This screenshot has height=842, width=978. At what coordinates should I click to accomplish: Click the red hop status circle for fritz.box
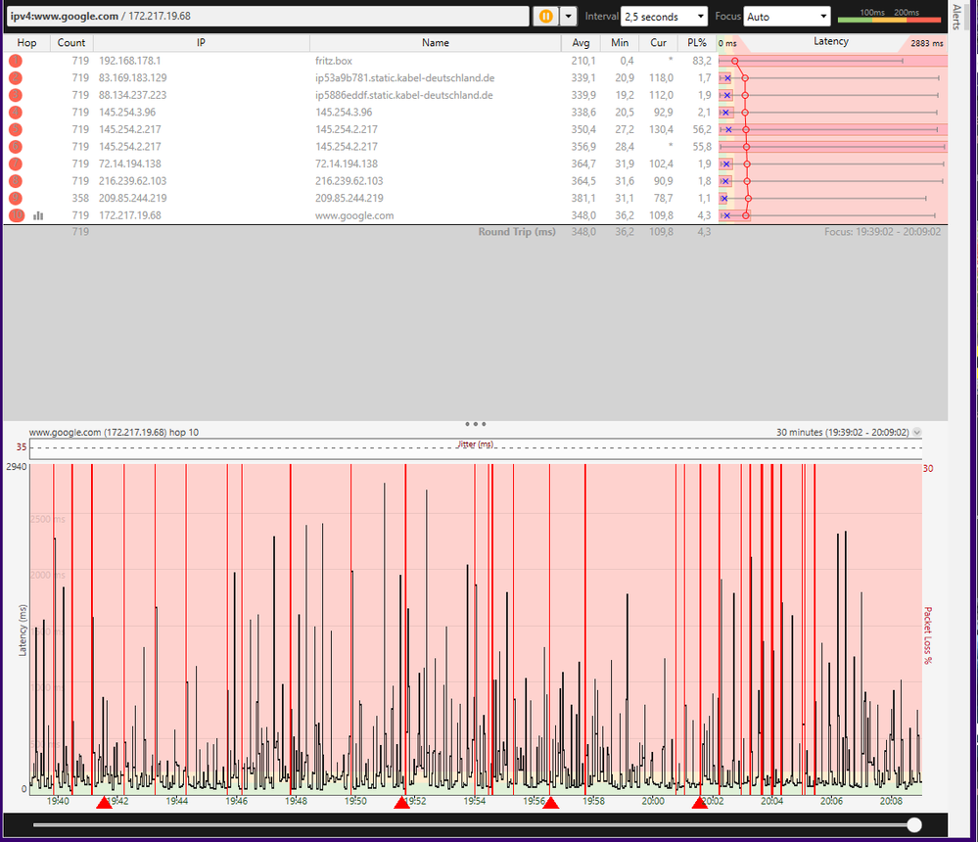tap(14, 60)
